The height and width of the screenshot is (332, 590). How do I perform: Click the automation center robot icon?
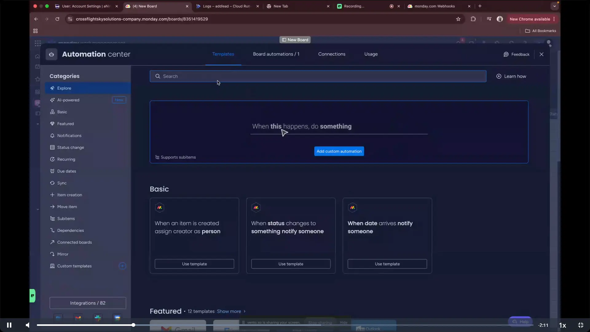pyautogui.click(x=52, y=54)
